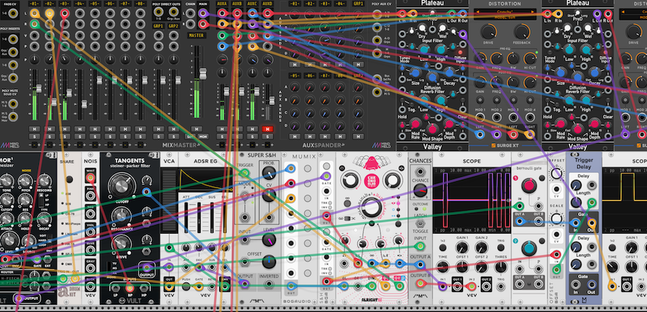Click the AUXD return fader
Viewport: 647px width, 312px height.
[x=272, y=101]
